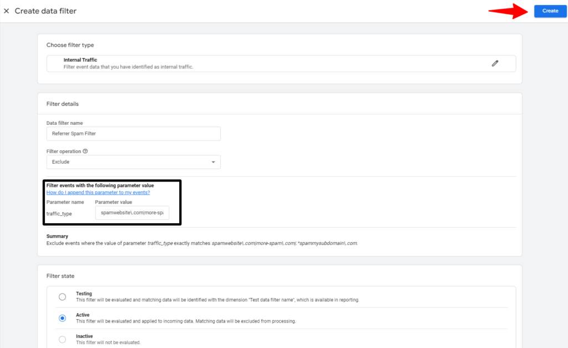Viewport: 568px width, 348px height.
Task: Click the pencil edit icon for filter type
Action: point(495,63)
